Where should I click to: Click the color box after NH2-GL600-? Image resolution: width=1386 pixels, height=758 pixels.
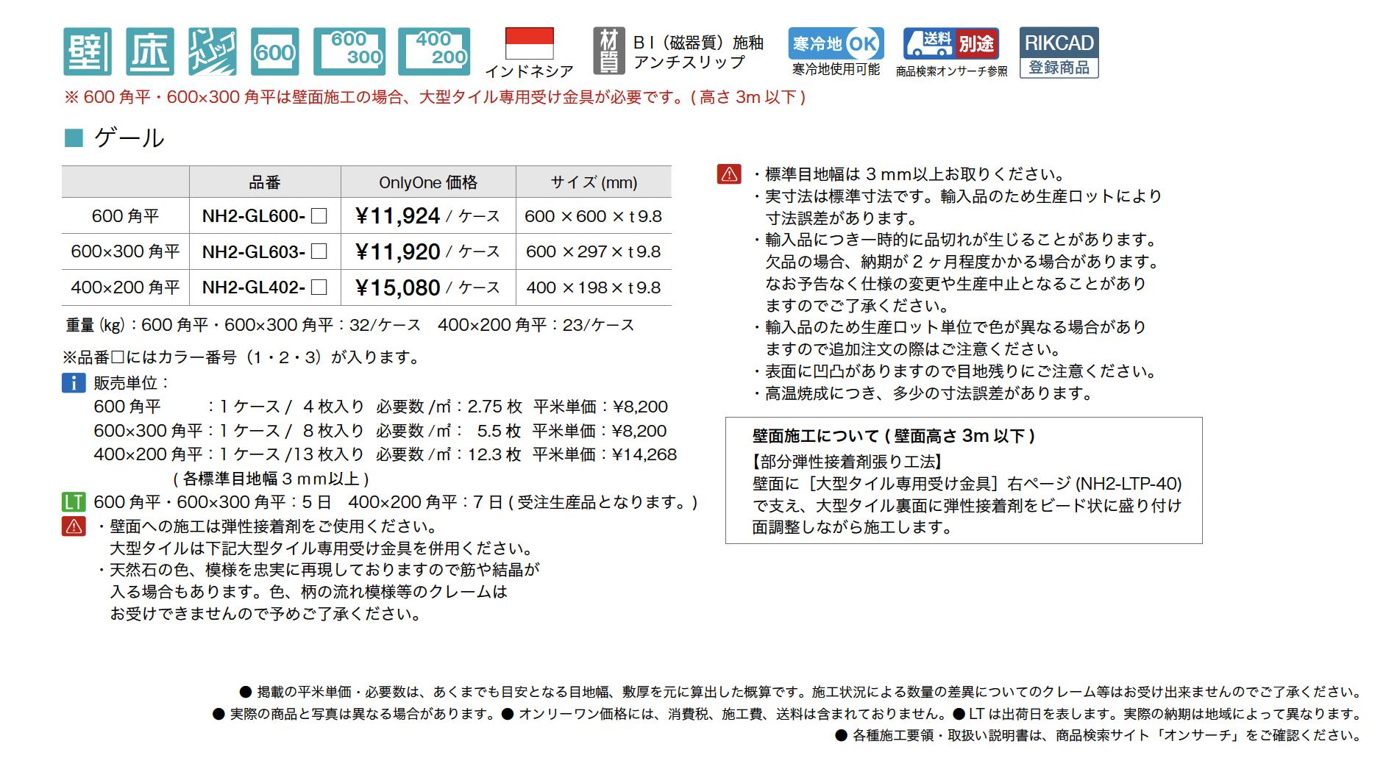pyautogui.click(x=319, y=216)
